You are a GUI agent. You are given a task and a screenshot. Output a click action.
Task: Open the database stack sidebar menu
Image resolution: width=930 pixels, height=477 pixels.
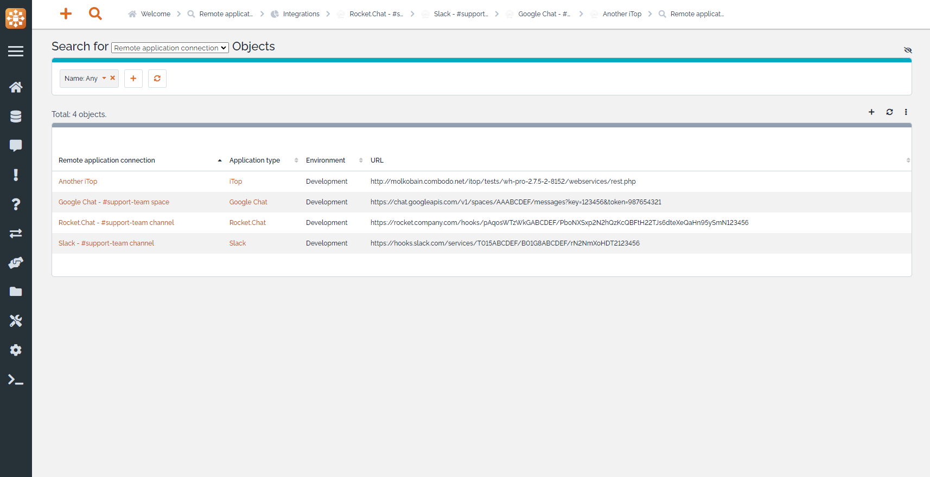16,117
